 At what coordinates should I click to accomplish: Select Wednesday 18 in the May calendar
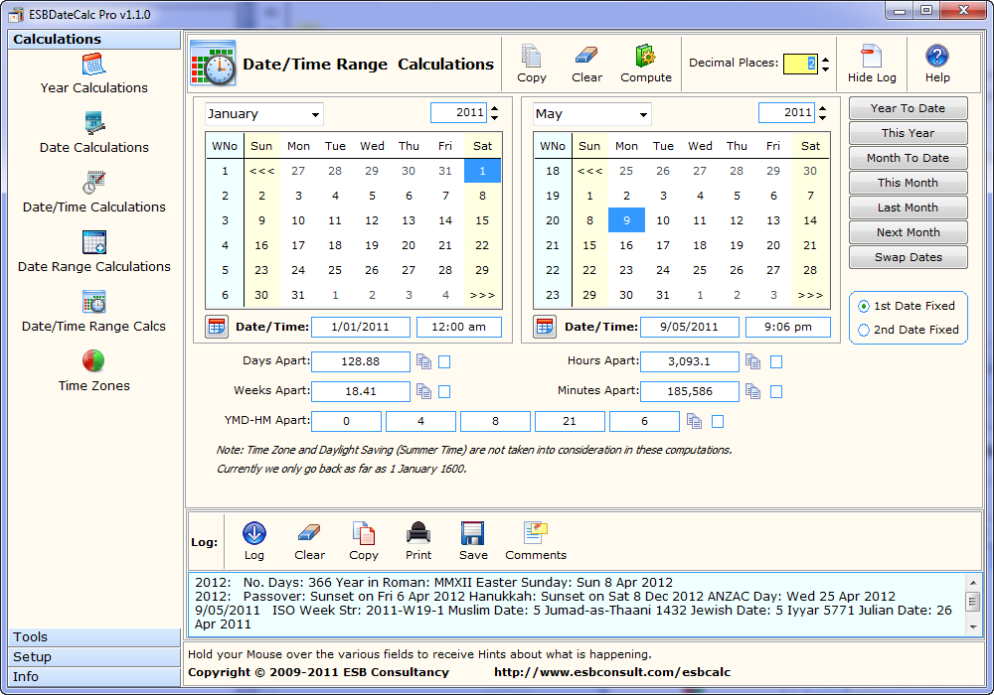pyautogui.click(x=700, y=245)
